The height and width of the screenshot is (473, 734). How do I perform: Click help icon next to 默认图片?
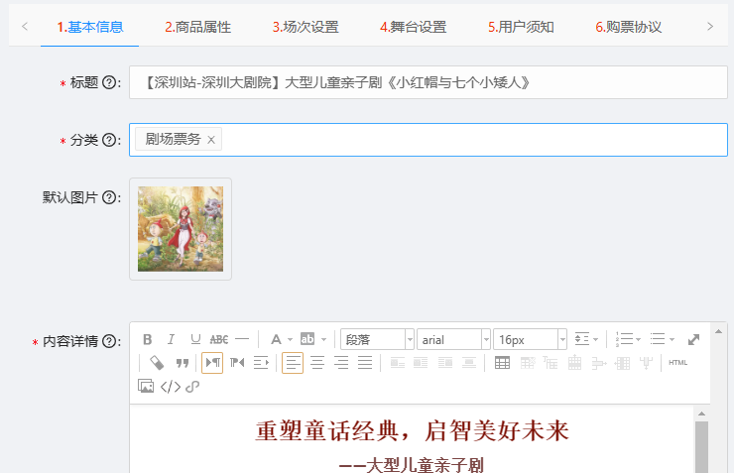click(109, 197)
